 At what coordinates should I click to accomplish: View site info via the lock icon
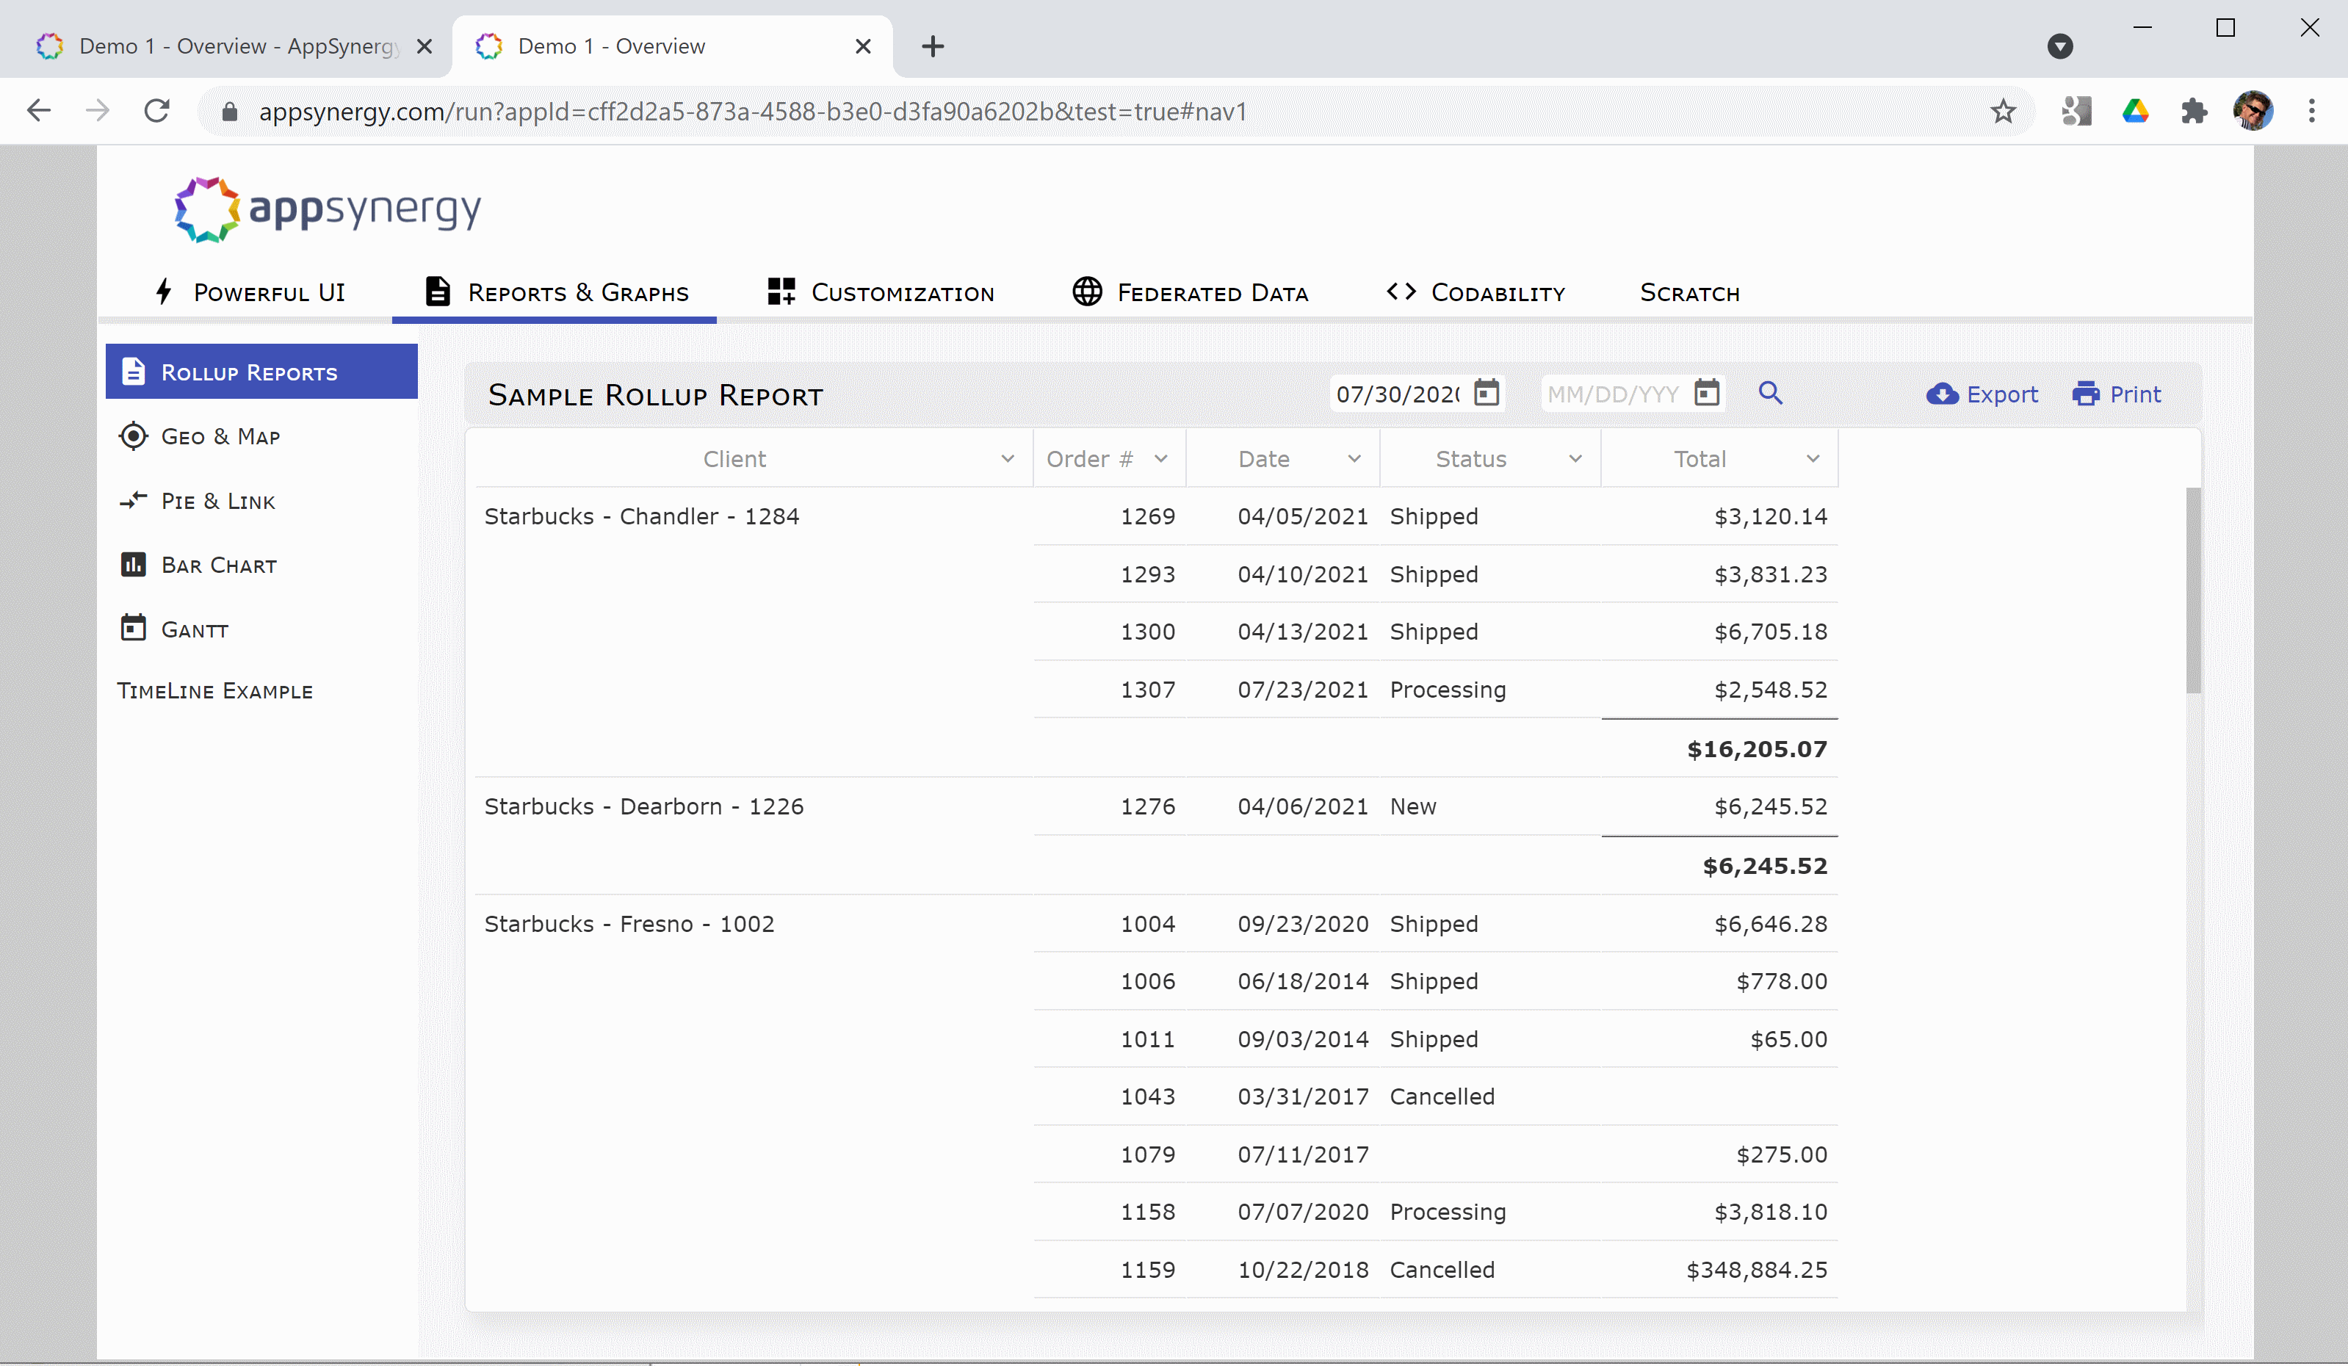coord(229,112)
